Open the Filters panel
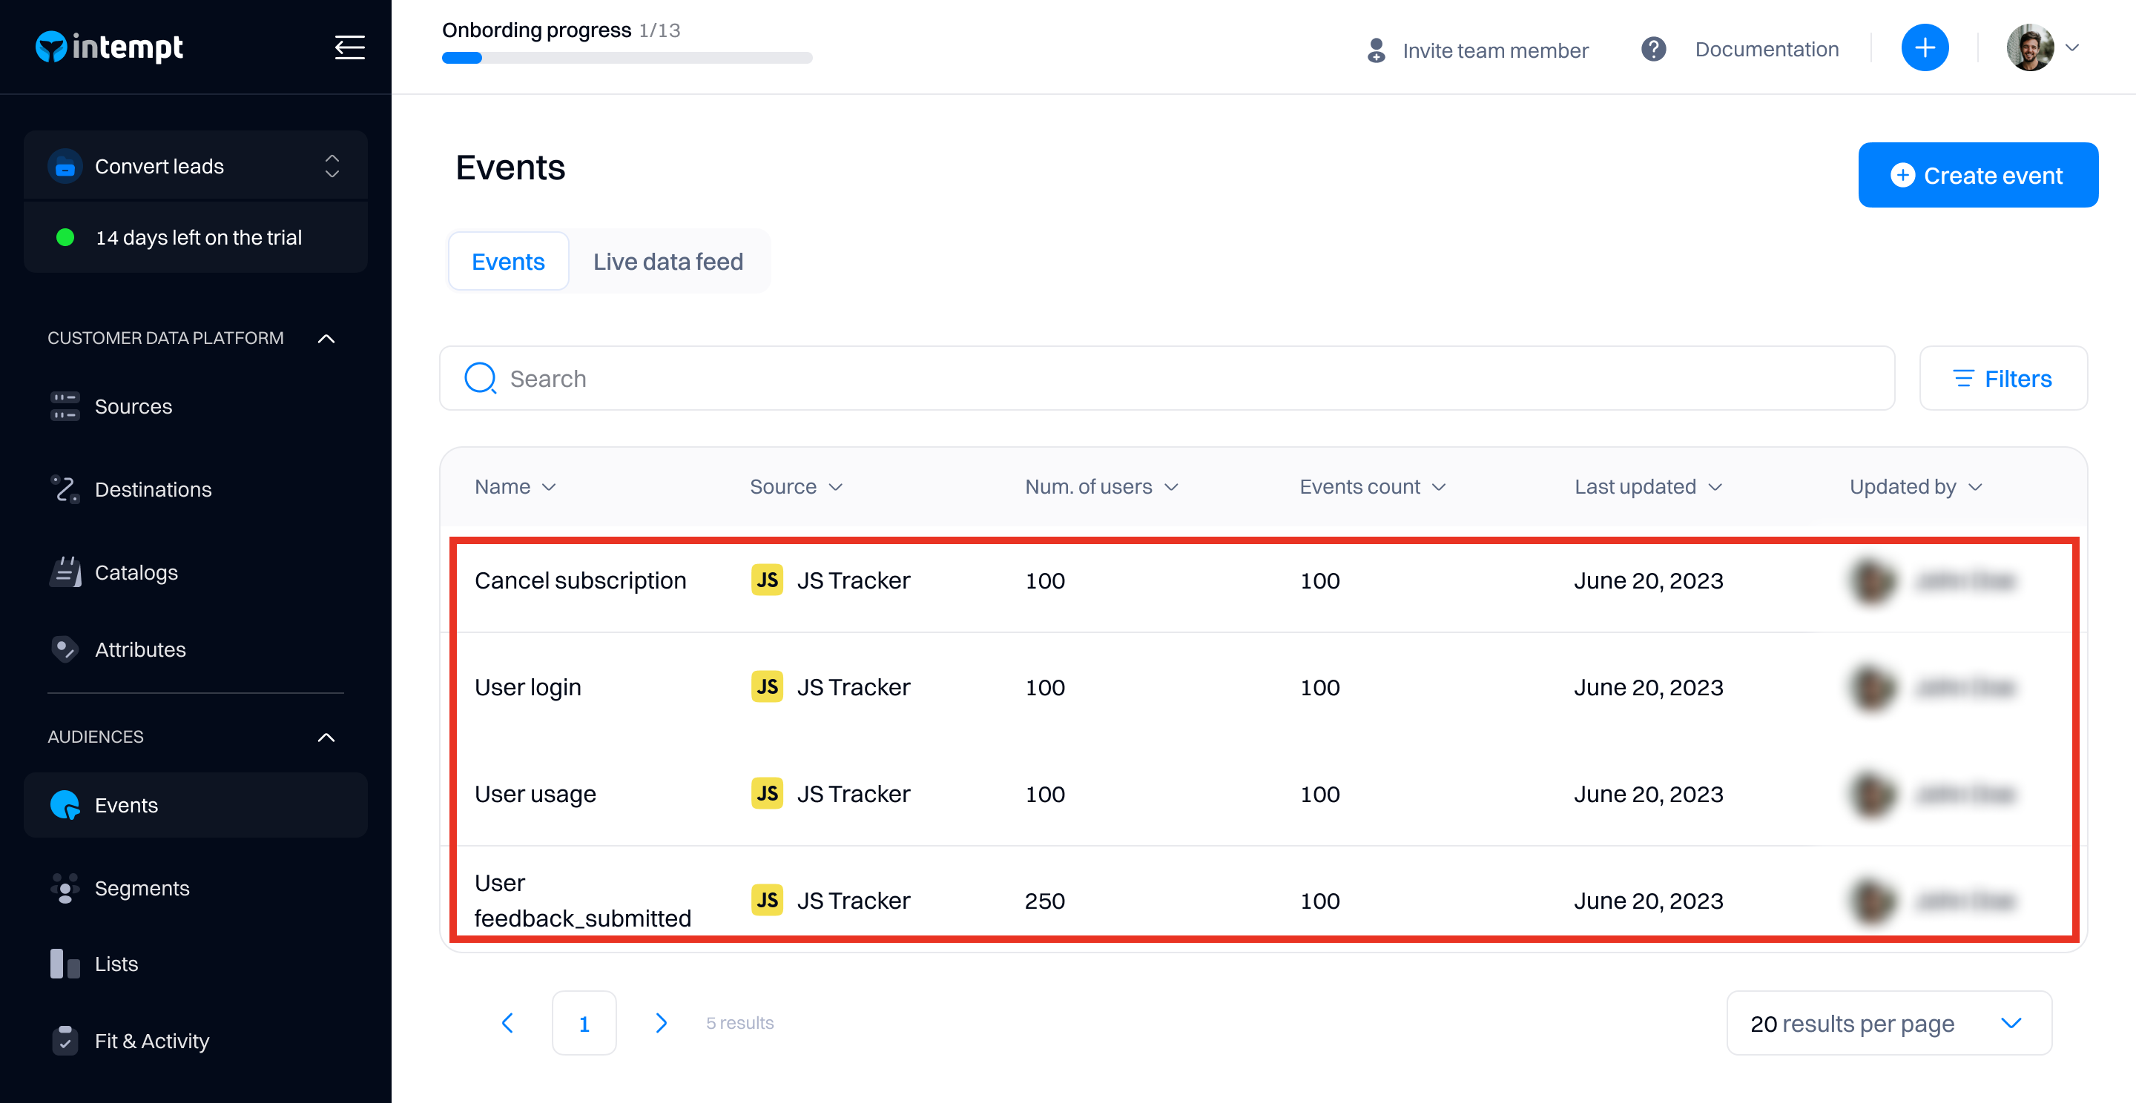The width and height of the screenshot is (2136, 1103). pyautogui.click(x=2002, y=379)
